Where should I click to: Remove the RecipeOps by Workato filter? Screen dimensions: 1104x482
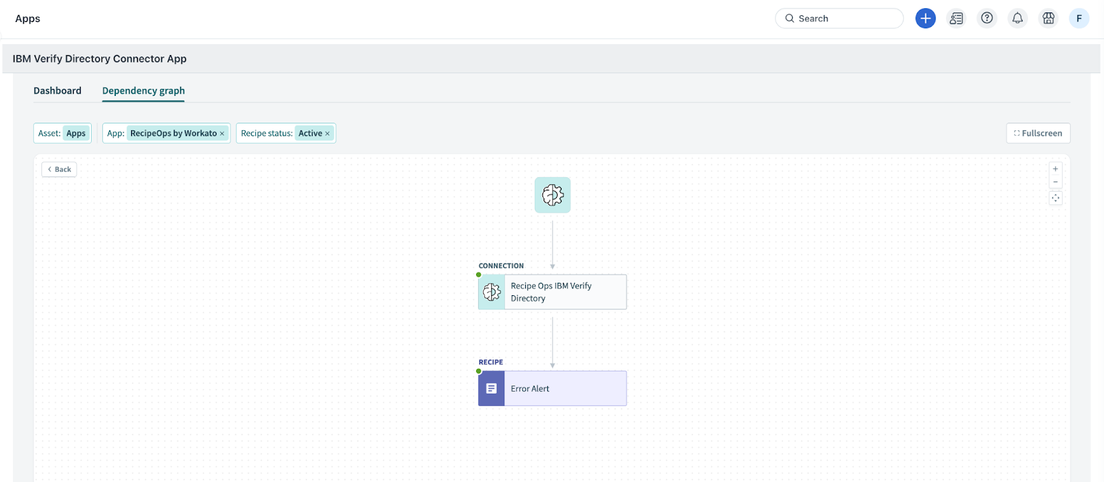point(222,134)
